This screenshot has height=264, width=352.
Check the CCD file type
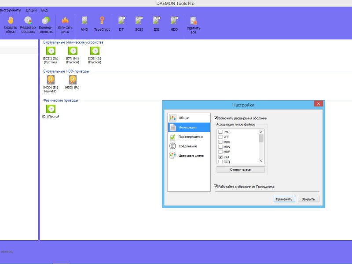tap(220, 162)
